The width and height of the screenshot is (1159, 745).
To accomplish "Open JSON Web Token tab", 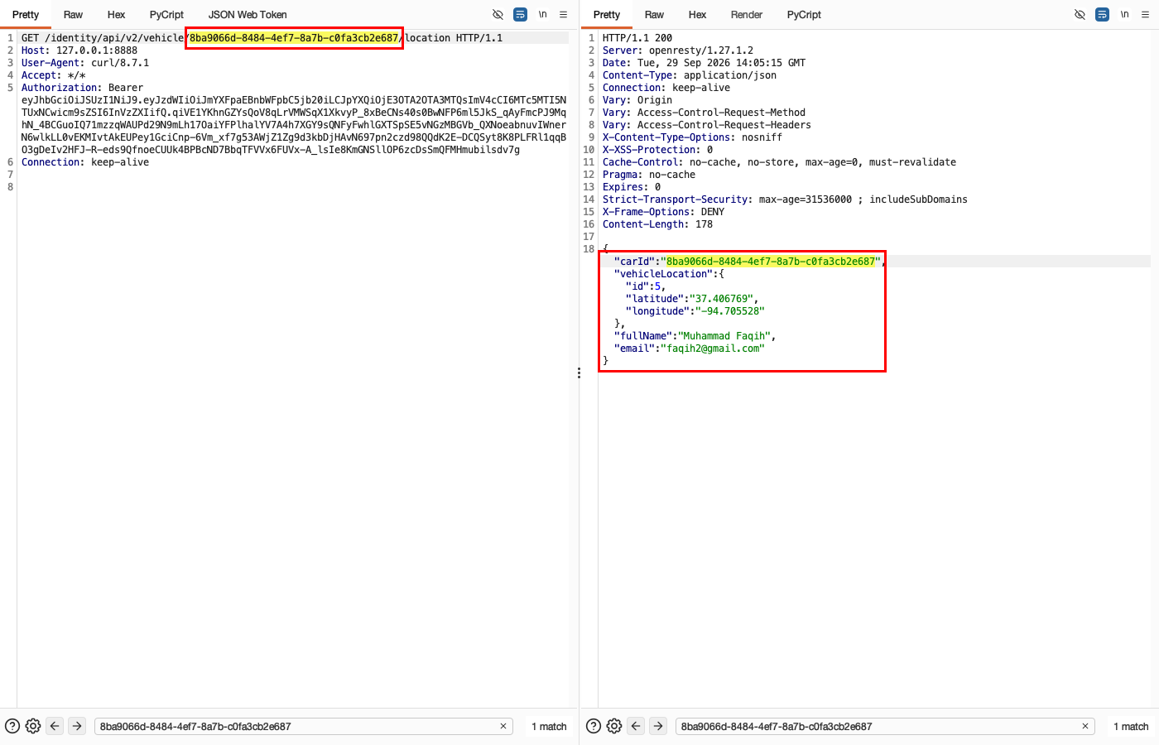I will [248, 15].
